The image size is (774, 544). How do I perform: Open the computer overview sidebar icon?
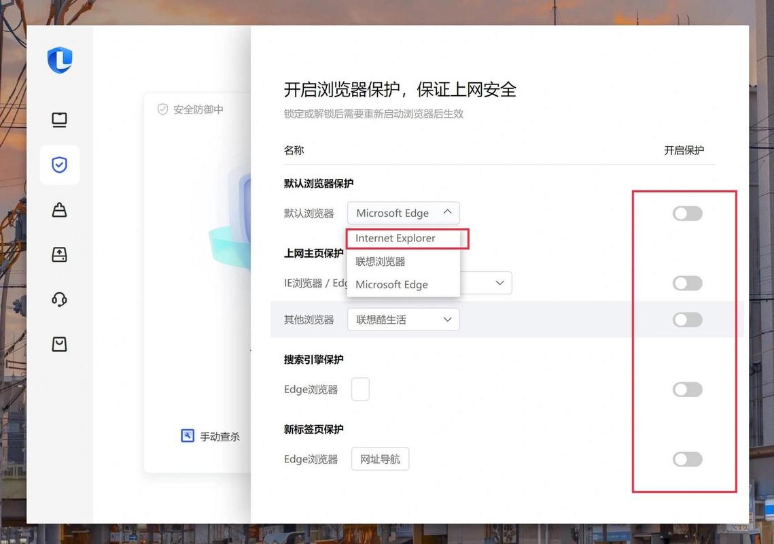coord(59,120)
